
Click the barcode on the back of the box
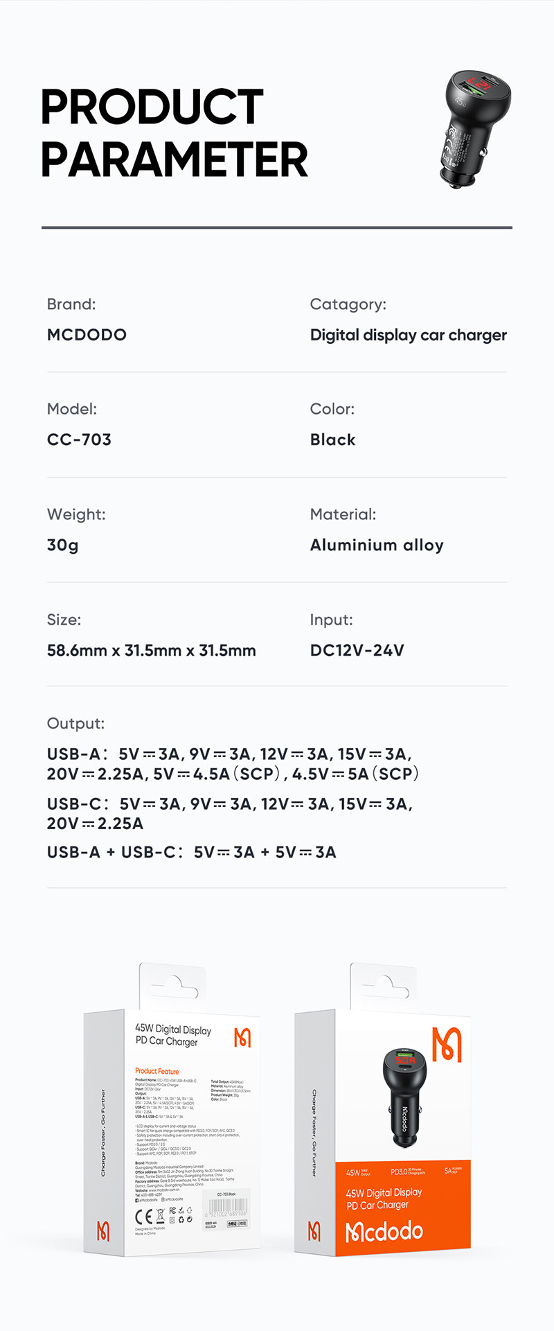point(227,1208)
